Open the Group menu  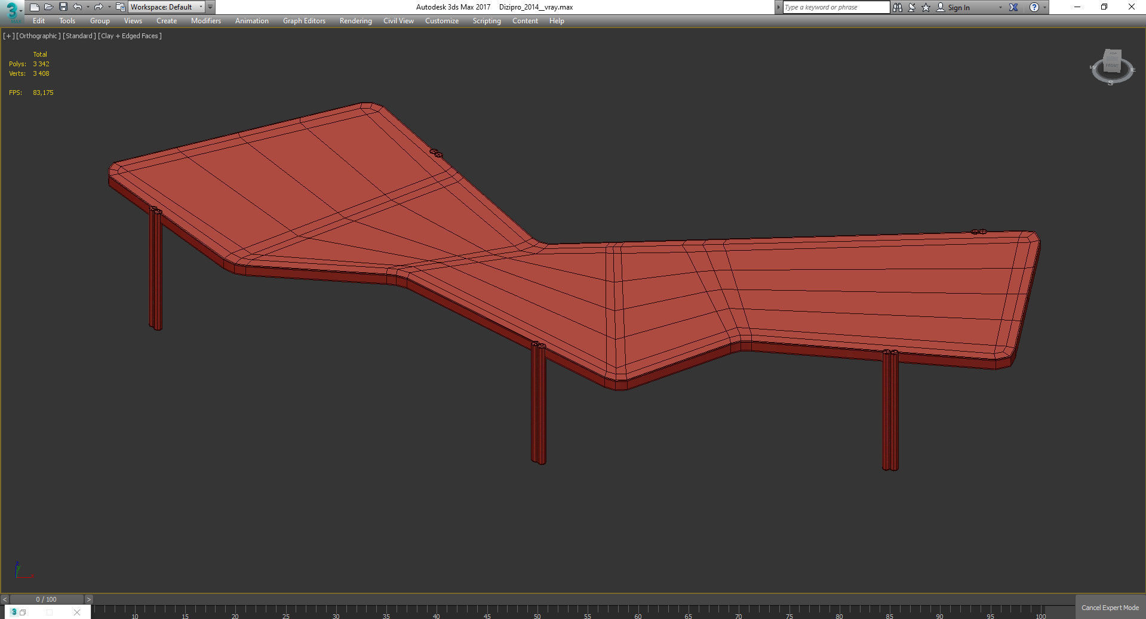(100, 21)
